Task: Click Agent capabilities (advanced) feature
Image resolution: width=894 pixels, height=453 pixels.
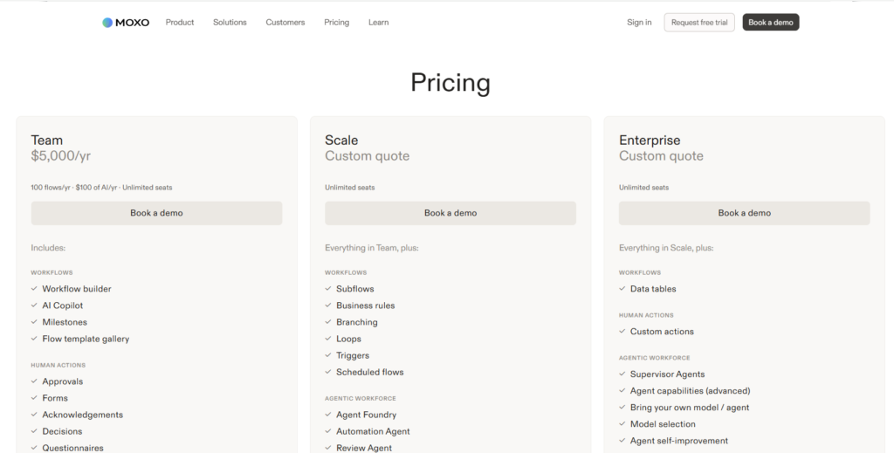Action: pyautogui.click(x=690, y=391)
